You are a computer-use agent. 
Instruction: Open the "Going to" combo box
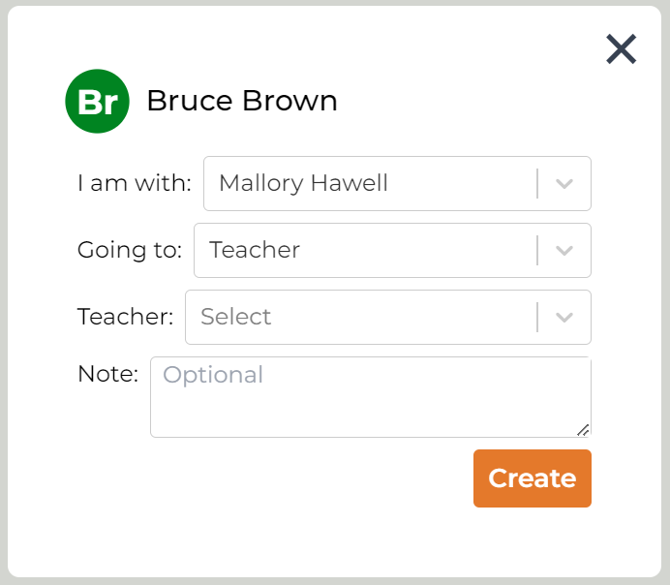point(363,250)
